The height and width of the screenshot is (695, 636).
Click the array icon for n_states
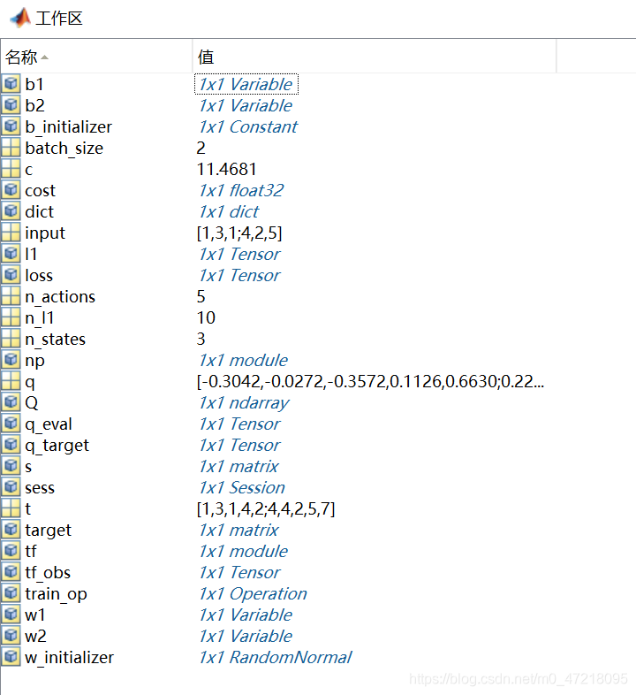[11, 339]
